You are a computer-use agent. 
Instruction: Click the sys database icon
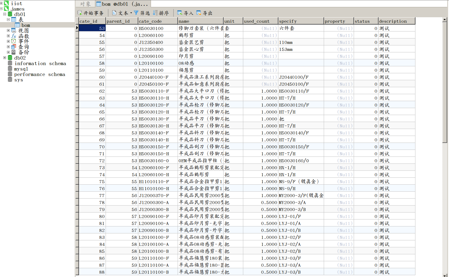pos(10,80)
